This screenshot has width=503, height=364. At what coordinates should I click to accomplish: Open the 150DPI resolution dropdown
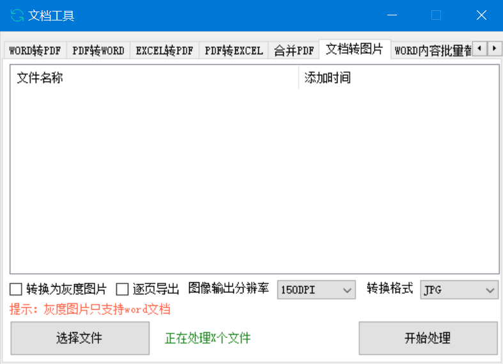pyautogui.click(x=316, y=290)
